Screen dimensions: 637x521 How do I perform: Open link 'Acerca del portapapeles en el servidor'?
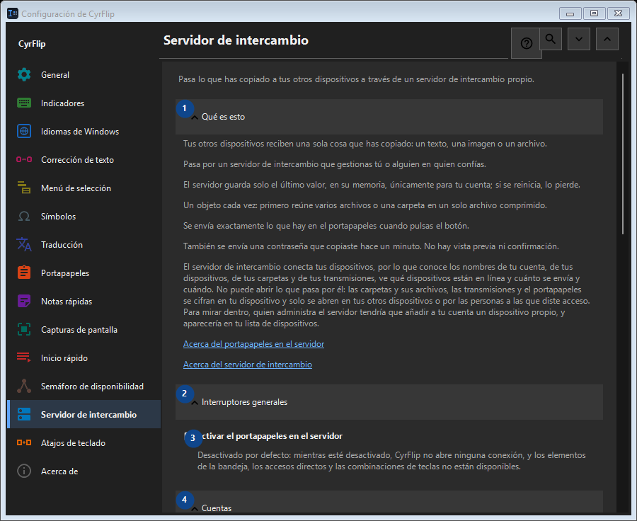pos(253,344)
